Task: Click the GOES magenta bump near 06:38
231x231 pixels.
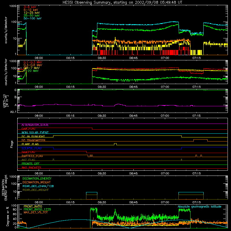Action: point(119,105)
